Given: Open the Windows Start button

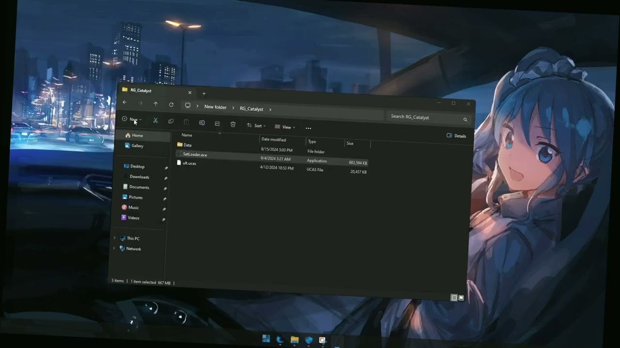Looking at the screenshot, I should pos(266,339).
